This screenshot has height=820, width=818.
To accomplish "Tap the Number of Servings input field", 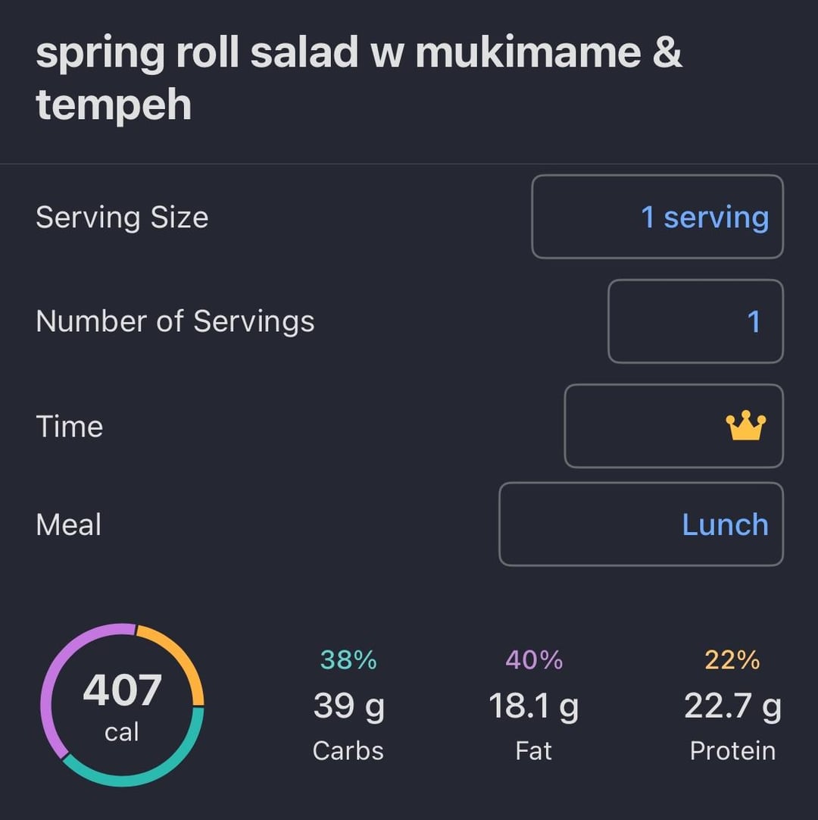I will (x=695, y=321).
